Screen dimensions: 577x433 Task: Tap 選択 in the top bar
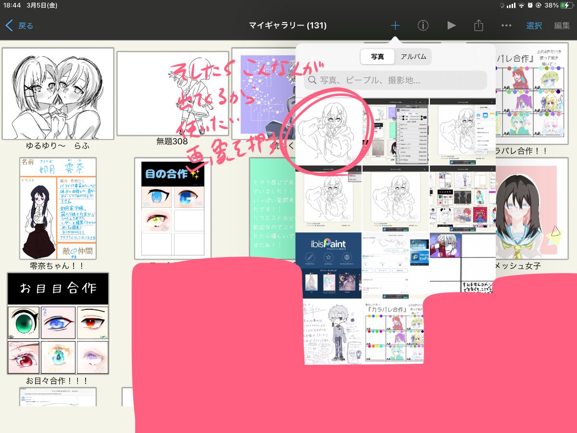coord(534,25)
